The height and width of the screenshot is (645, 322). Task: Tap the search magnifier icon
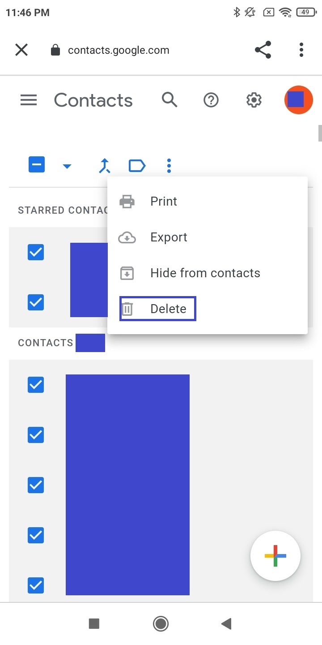pos(169,100)
